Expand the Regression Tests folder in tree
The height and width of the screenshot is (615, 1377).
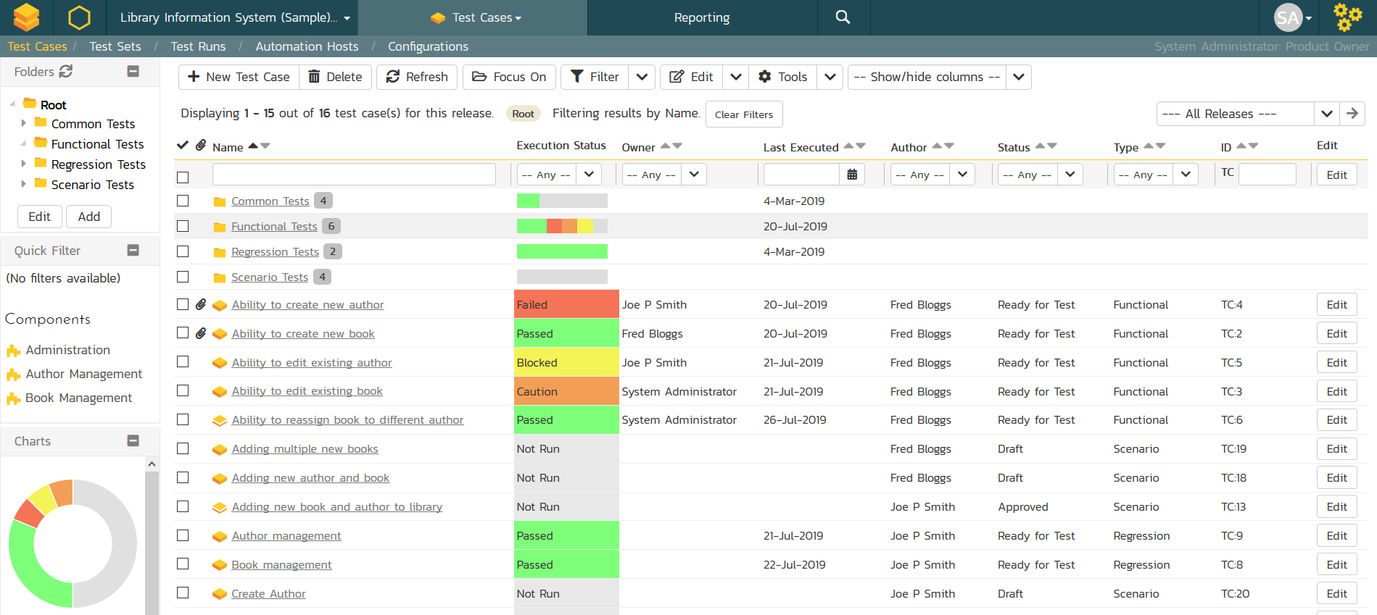[23, 164]
